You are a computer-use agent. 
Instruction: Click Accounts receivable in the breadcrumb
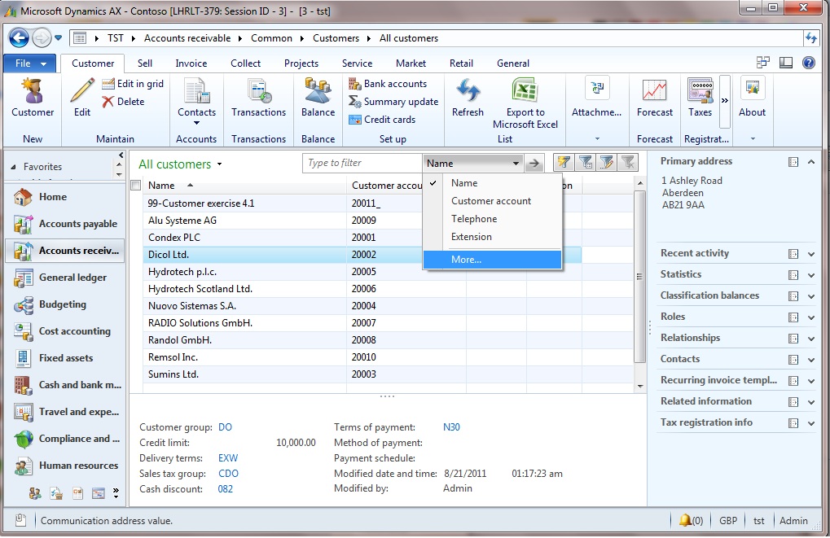pyautogui.click(x=187, y=38)
